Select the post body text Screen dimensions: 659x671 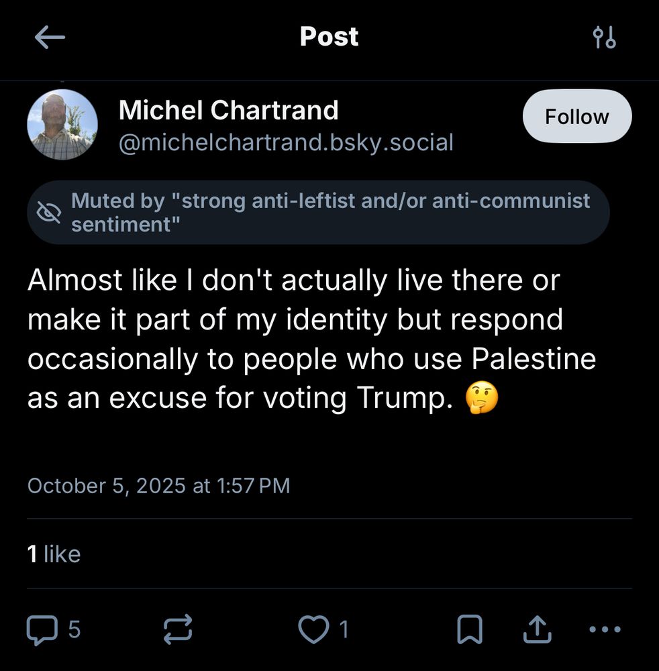pos(295,340)
